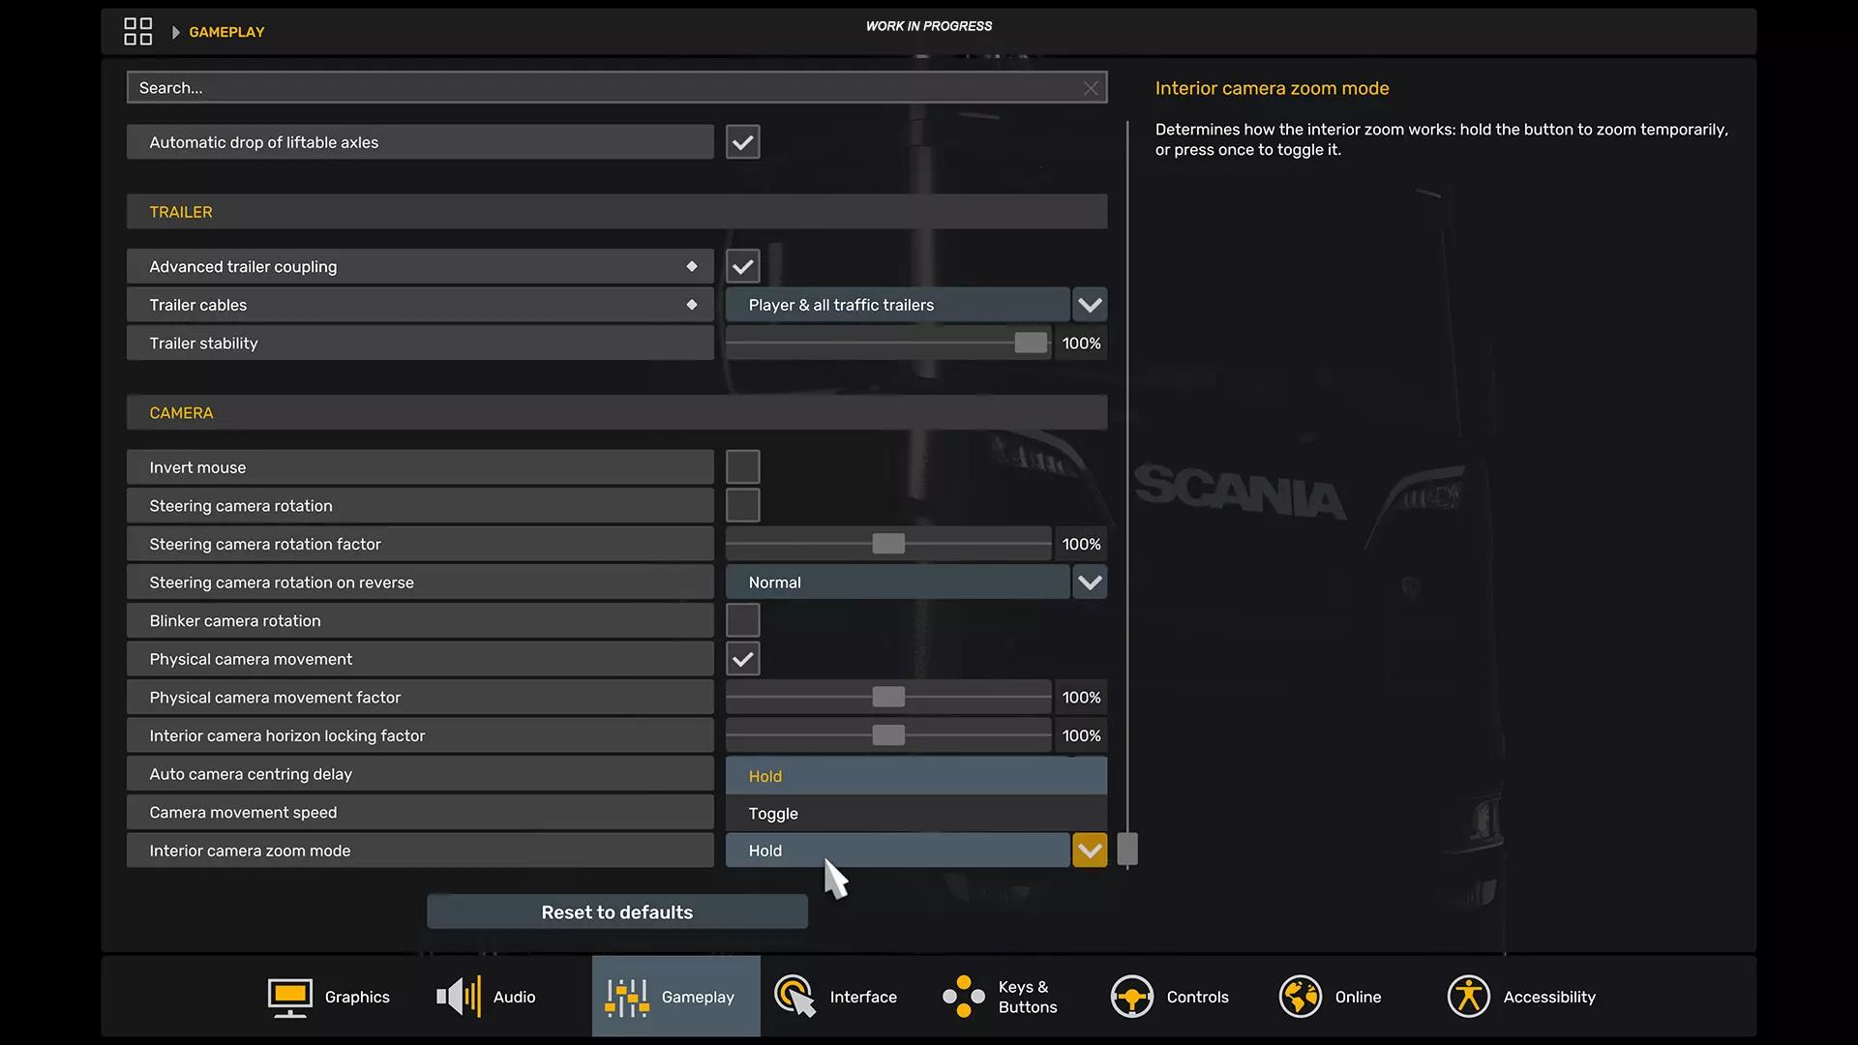Click the Trailer stability slider handle
The image size is (1858, 1045).
1031,343
